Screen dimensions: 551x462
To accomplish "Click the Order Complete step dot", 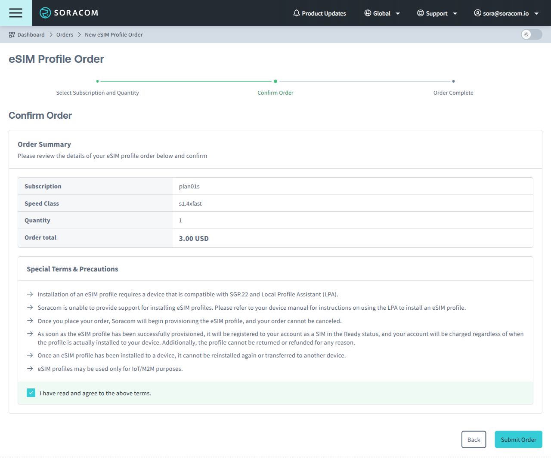I will point(453,81).
